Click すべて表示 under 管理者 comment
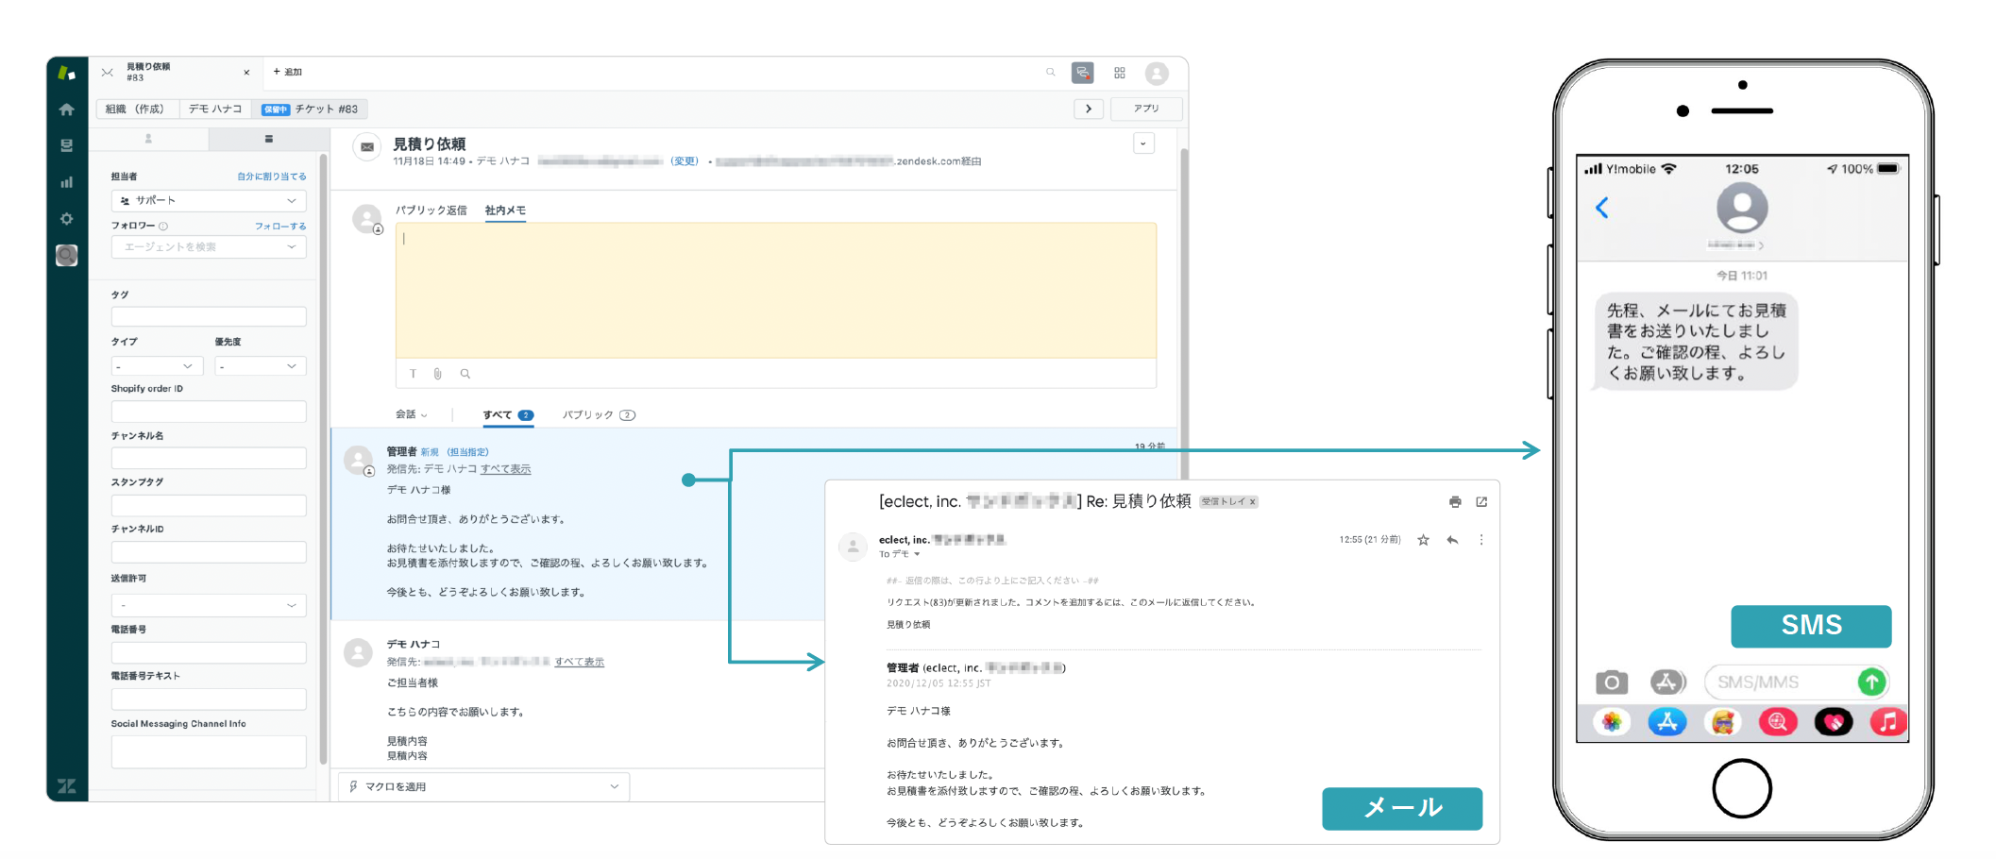Image resolution: width=1996 pixels, height=859 pixels. click(506, 469)
